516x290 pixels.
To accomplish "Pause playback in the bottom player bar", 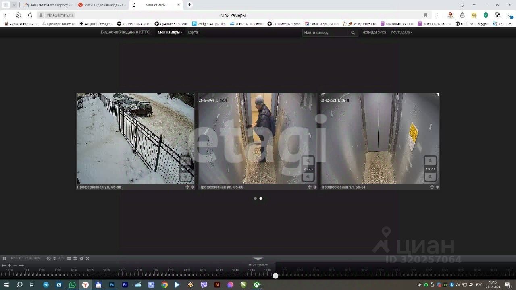I will (x=4, y=259).
